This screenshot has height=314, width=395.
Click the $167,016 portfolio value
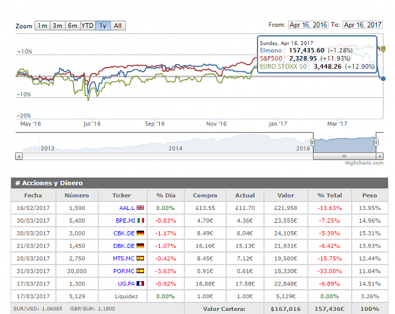pyautogui.click(x=286, y=309)
